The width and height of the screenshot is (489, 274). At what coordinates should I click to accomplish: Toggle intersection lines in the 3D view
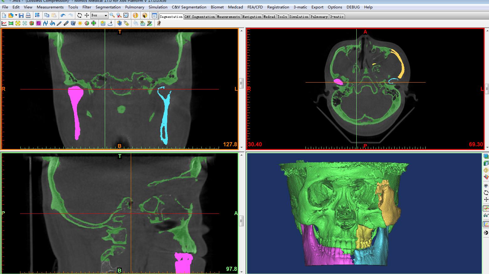coord(486,208)
